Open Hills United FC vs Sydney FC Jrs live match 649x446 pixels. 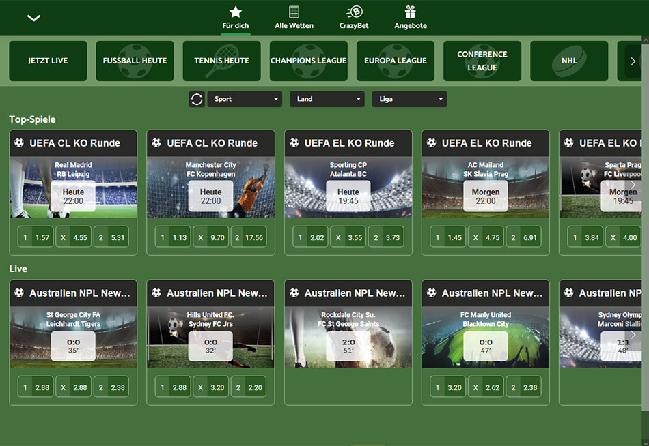[210, 337]
